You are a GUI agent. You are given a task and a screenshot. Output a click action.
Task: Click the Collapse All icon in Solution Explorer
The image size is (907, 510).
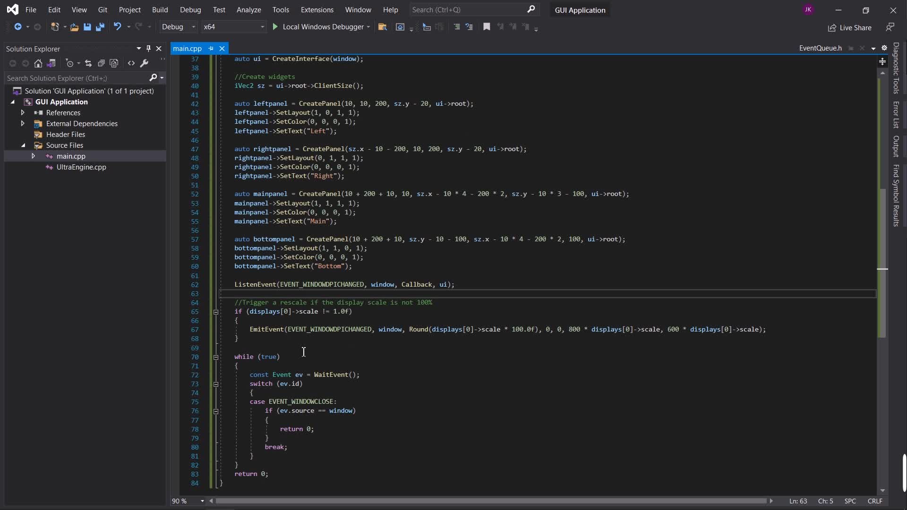(101, 63)
